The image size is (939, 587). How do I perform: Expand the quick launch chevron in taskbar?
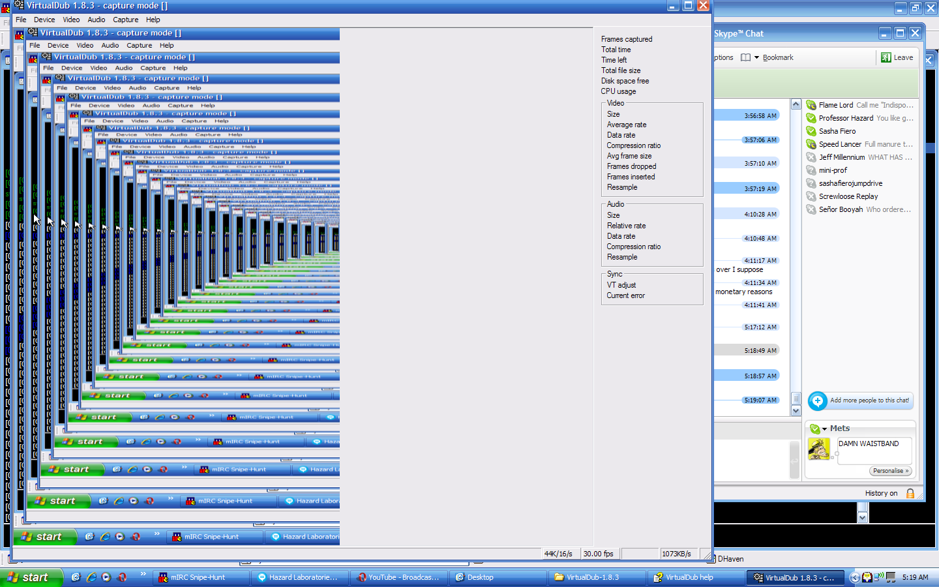pos(143,575)
